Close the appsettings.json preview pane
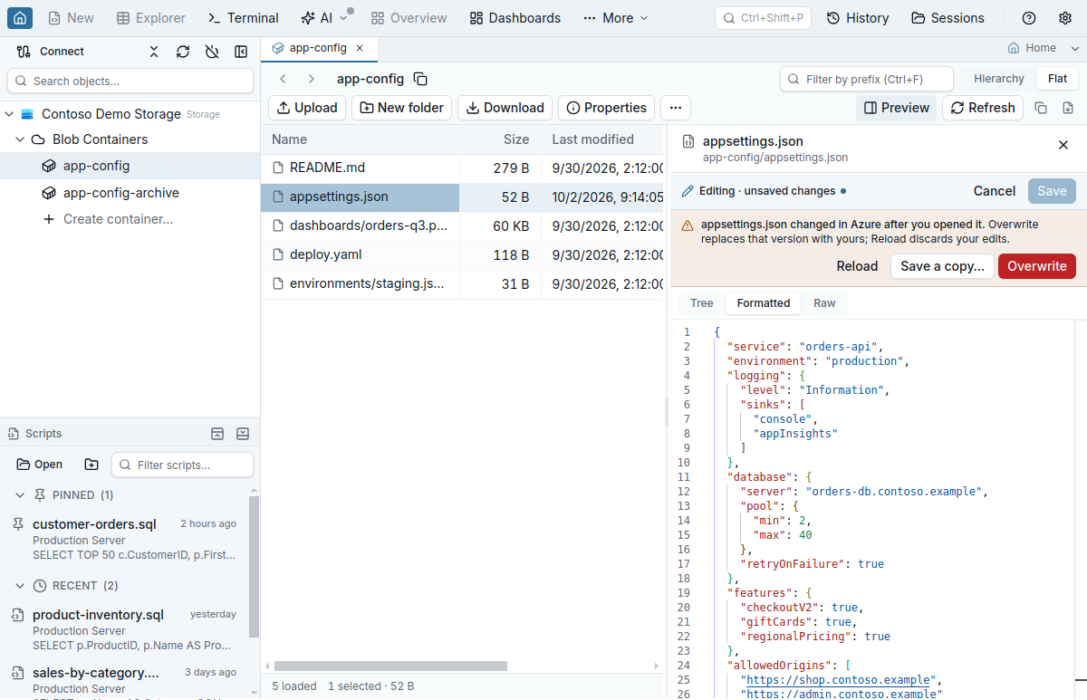Screen dimensions: 1087x700 1063,145
